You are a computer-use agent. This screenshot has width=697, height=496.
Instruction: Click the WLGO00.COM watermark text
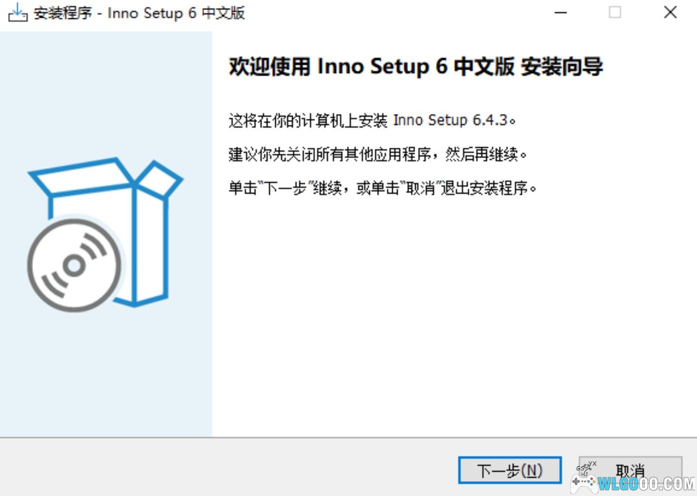(646, 484)
